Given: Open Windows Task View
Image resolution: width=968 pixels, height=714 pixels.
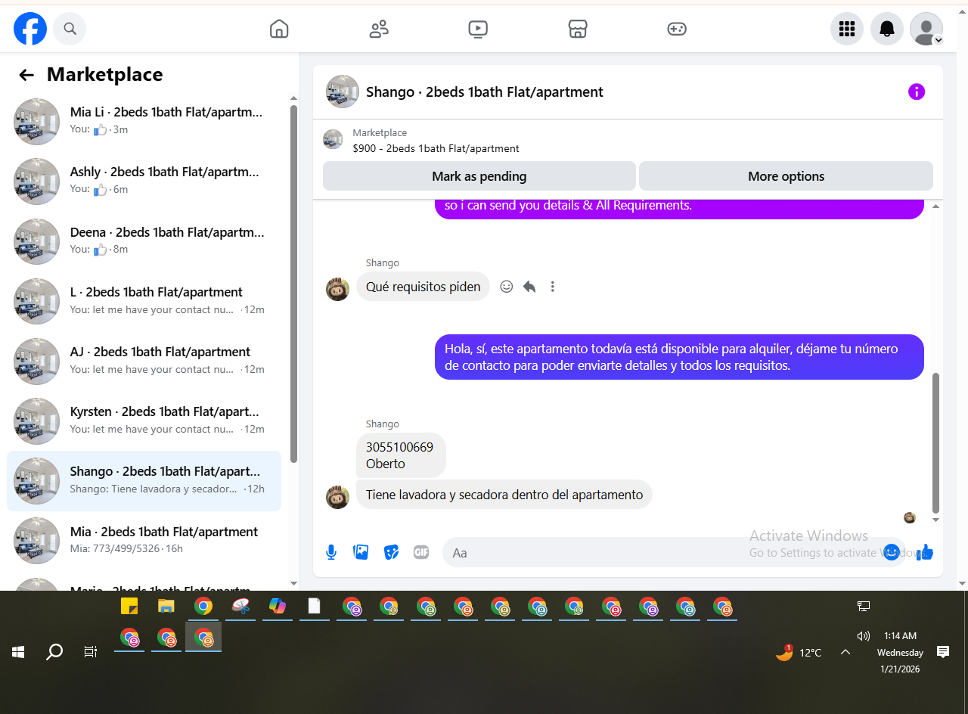Looking at the screenshot, I should click(x=91, y=652).
